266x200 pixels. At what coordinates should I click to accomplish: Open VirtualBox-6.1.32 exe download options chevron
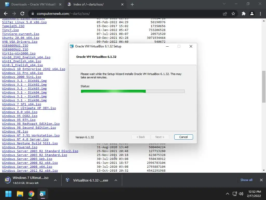click(116, 180)
